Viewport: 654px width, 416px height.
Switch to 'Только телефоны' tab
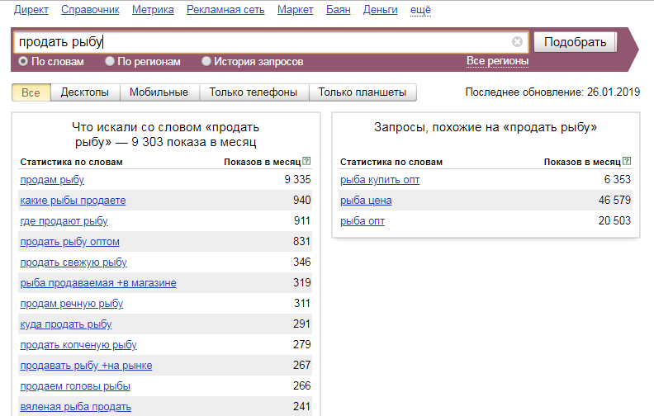coord(254,92)
